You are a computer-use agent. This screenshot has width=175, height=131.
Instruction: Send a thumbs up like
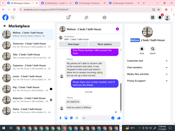119,118
